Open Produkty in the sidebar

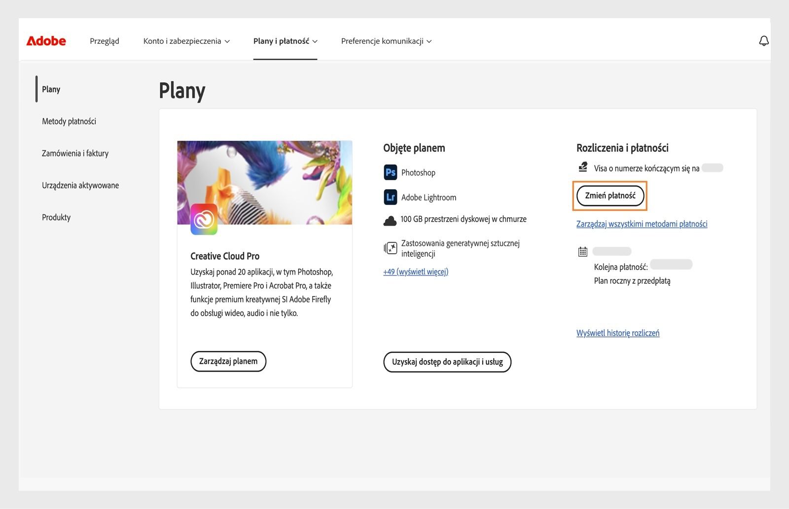(56, 217)
